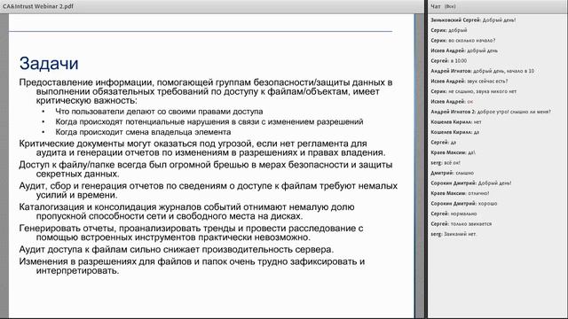
Task: Click the CA&Intrust Webinar 2.pdf pod title
Action: pos(38,6)
